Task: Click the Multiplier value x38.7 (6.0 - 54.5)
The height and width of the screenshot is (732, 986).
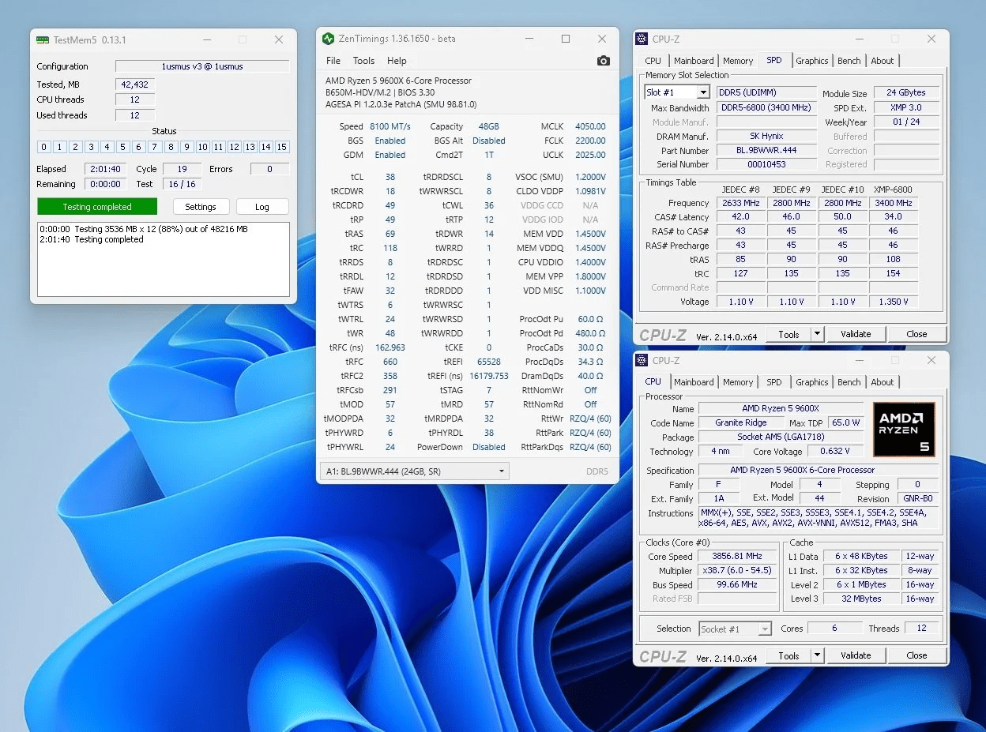Action: (736, 570)
